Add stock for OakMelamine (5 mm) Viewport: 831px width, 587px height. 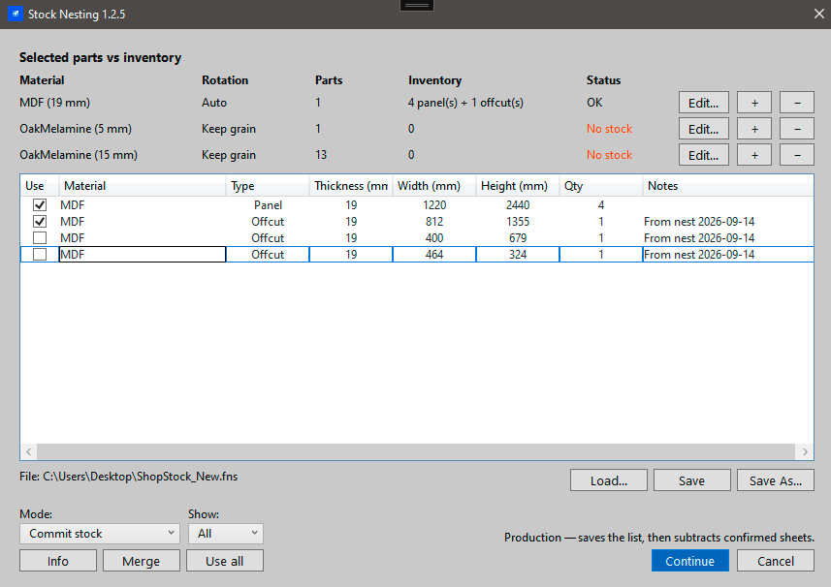pos(754,129)
